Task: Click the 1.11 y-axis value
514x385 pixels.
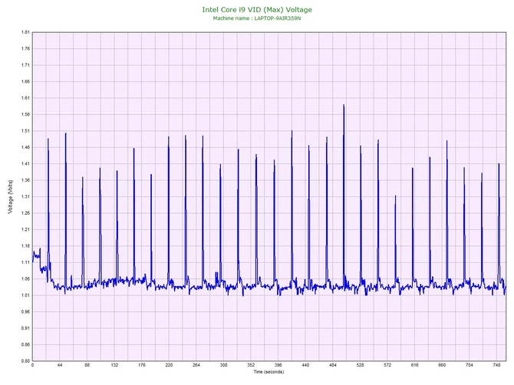Action: (x=25, y=262)
